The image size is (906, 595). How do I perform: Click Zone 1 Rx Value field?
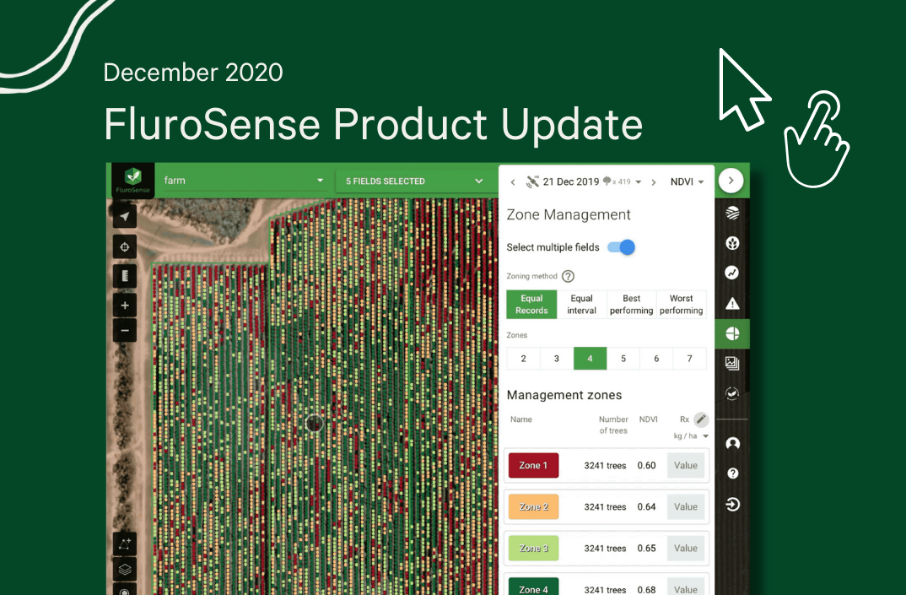coord(686,466)
